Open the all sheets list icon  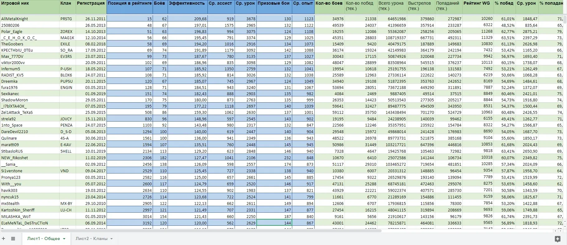tap(13, 238)
